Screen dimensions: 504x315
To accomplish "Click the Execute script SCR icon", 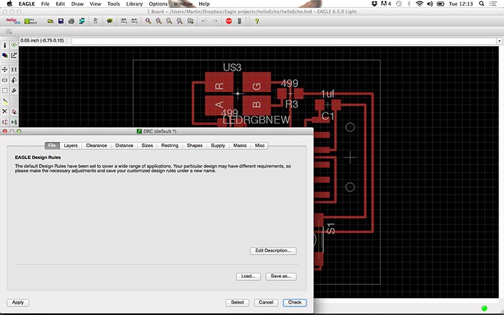I will click(x=123, y=21).
